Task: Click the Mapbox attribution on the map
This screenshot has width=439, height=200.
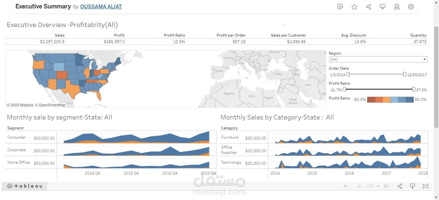Action: click(x=20, y=105)
